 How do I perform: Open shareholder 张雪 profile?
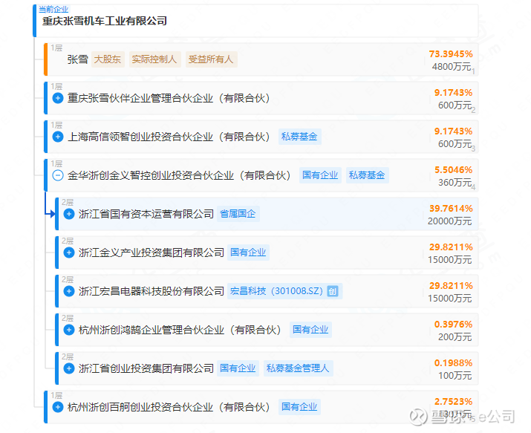click(x=77, y=59)
